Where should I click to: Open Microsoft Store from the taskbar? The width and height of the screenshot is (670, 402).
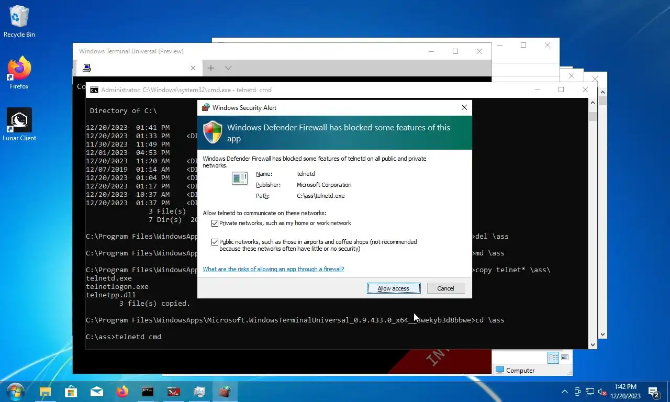71,392
